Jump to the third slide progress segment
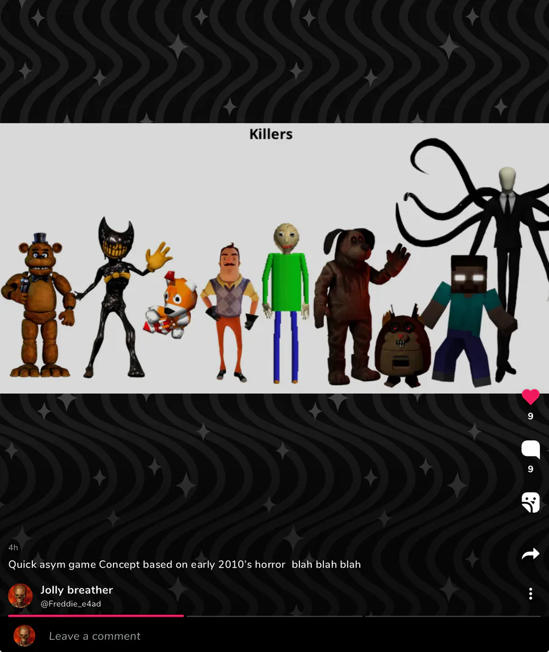Screen dimensions: 549x652 453,616
